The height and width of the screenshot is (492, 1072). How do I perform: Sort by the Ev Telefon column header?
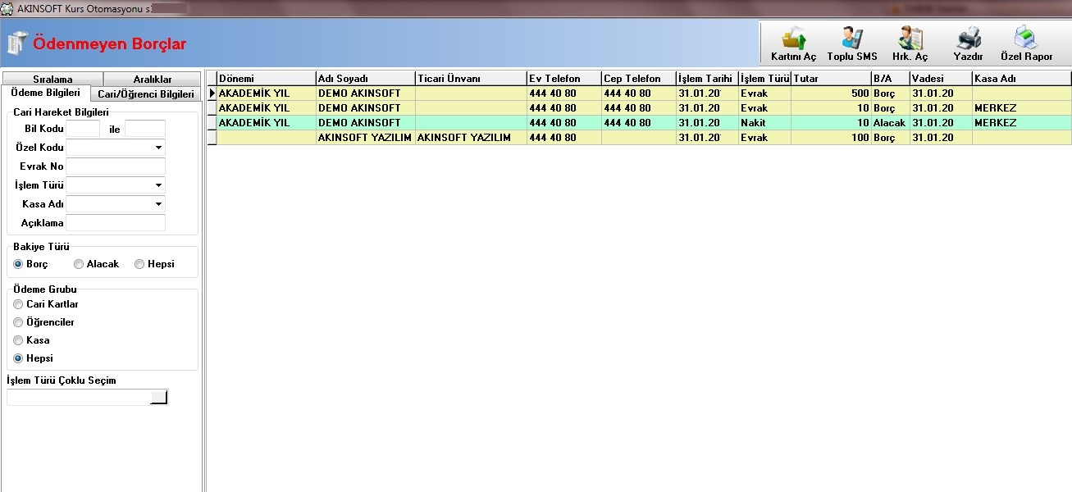click(x=563, y=79)
